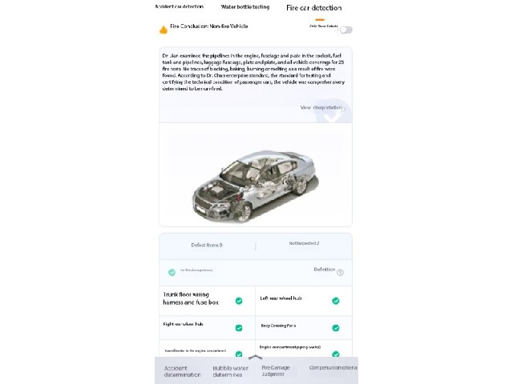Click the orange flame fire conclusion icon
The width and height of the screenshot is (513, 384).
[x=164, y=30]
